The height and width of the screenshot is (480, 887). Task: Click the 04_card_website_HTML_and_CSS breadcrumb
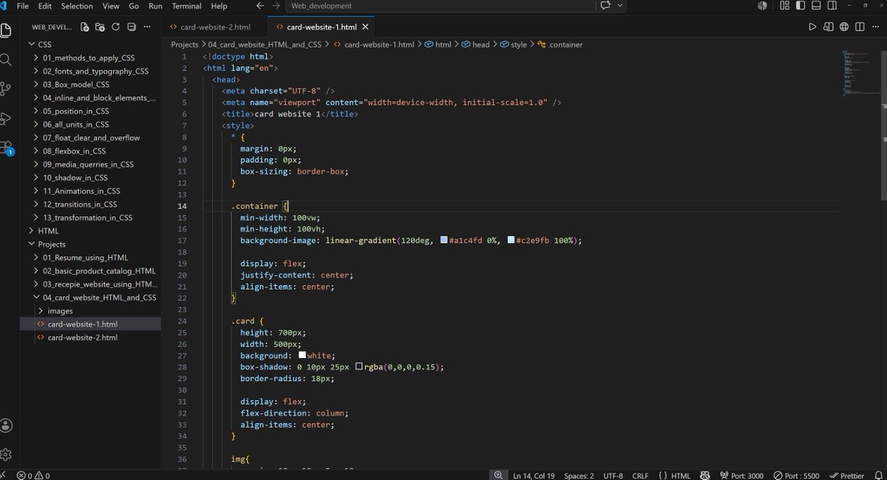pos(265,44)
